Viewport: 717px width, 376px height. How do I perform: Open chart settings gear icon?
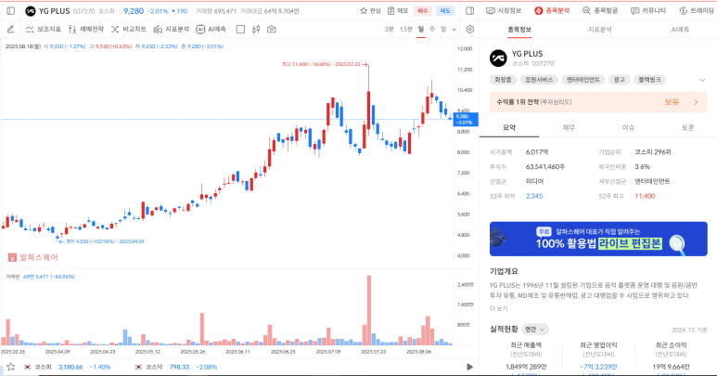(469, 30)
